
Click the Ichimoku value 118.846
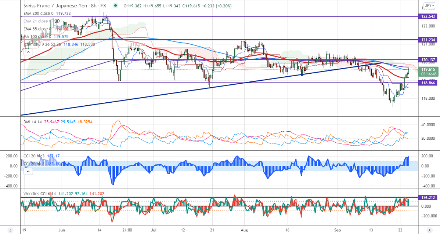tap(71, 44)
